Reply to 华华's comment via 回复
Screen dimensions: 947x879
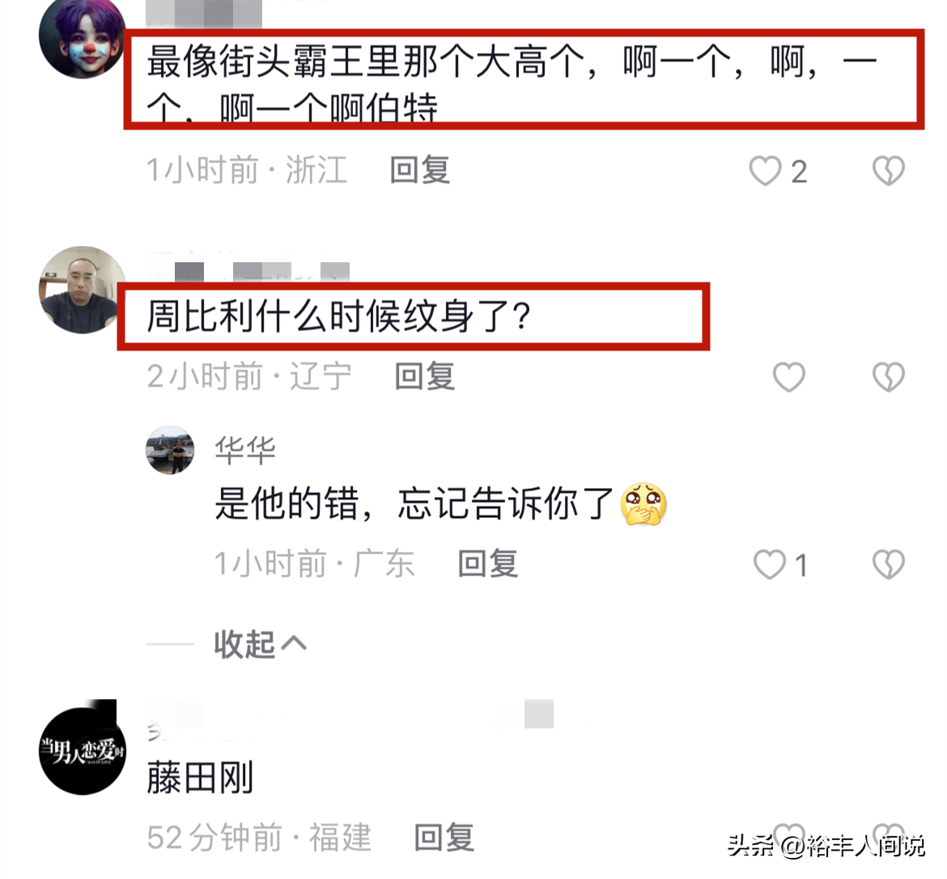[488, 563]
